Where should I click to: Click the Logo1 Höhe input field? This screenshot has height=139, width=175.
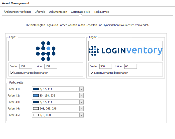(x=51, y=66)
